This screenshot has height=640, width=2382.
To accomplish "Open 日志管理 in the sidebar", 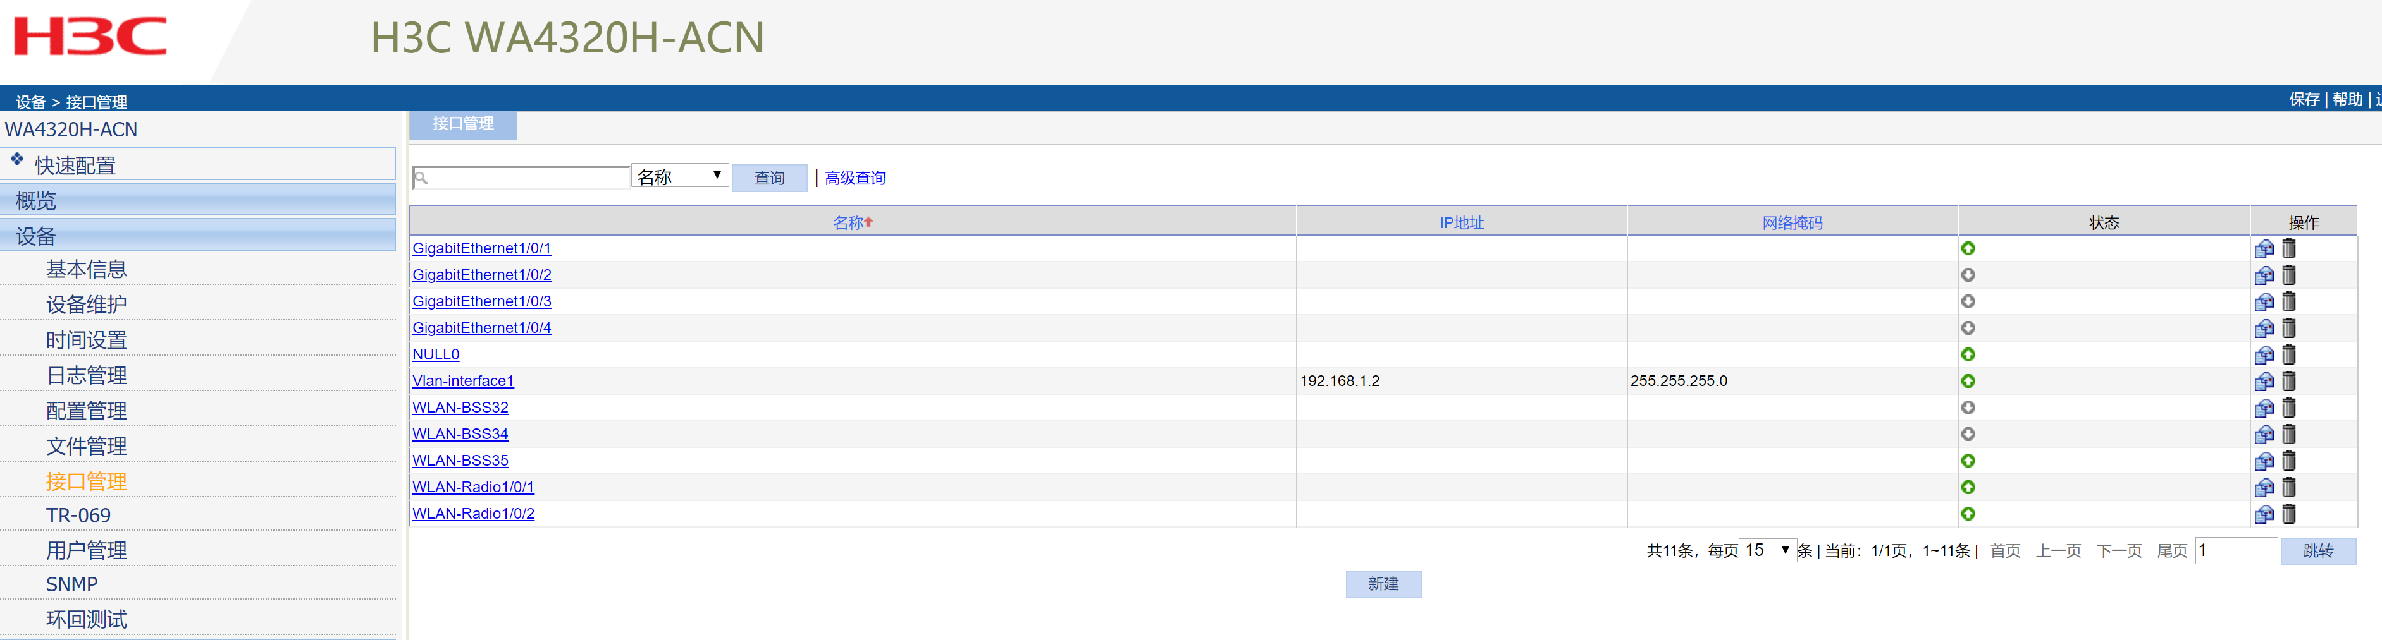I will pyautogui.click(x=86, y=375).
